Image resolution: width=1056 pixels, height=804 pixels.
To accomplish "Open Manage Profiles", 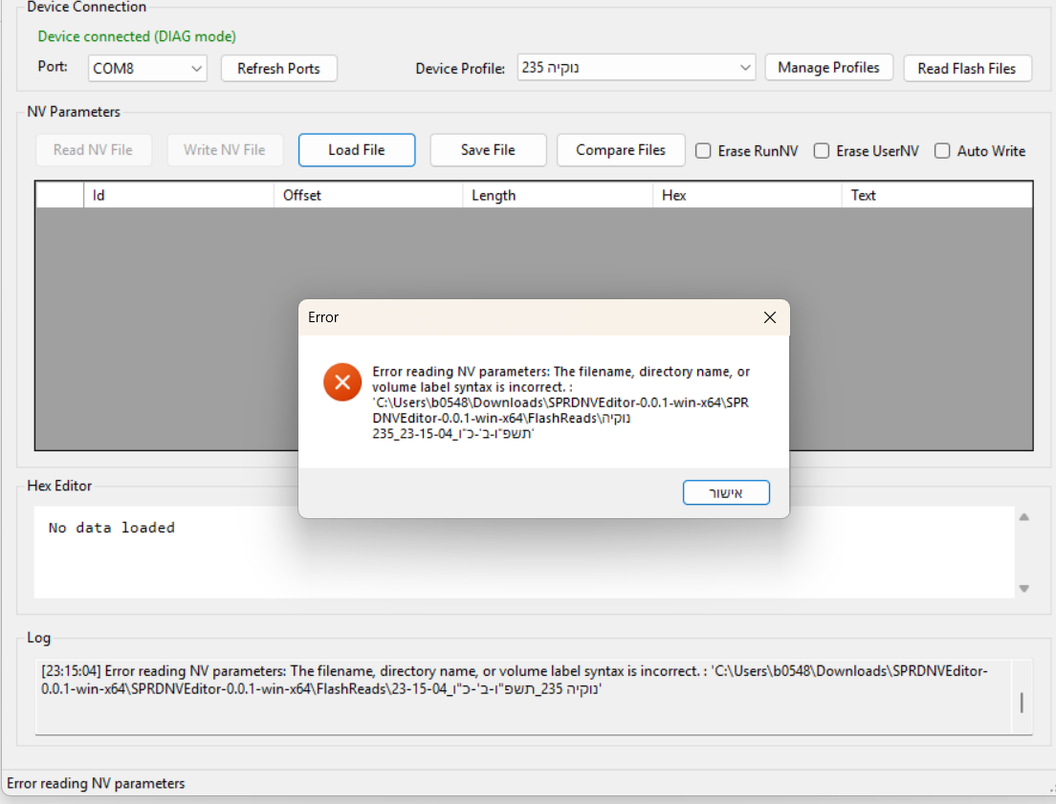I will (828, 68).
